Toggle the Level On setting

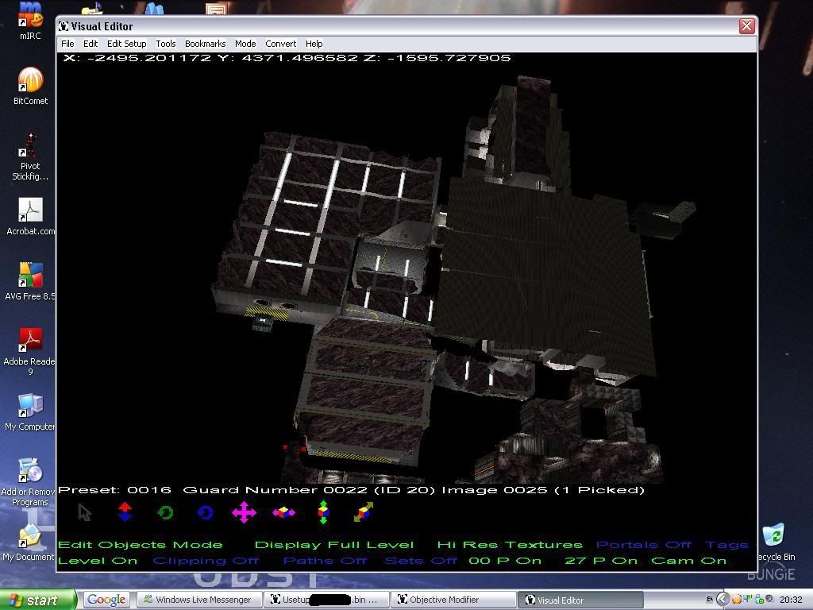click(x=98, y=561)
